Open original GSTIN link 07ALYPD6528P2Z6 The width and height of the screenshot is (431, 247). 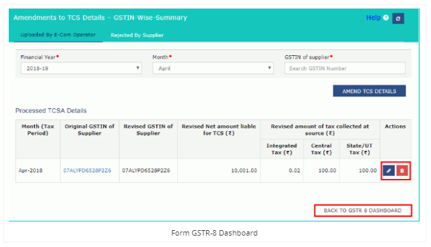(x=87, y=171)
